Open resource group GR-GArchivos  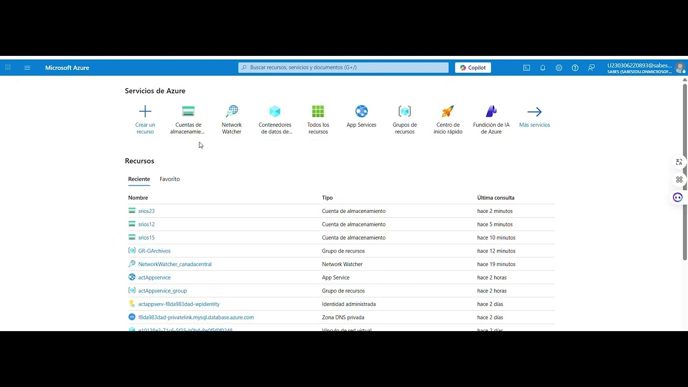click(x=154, y=251)
